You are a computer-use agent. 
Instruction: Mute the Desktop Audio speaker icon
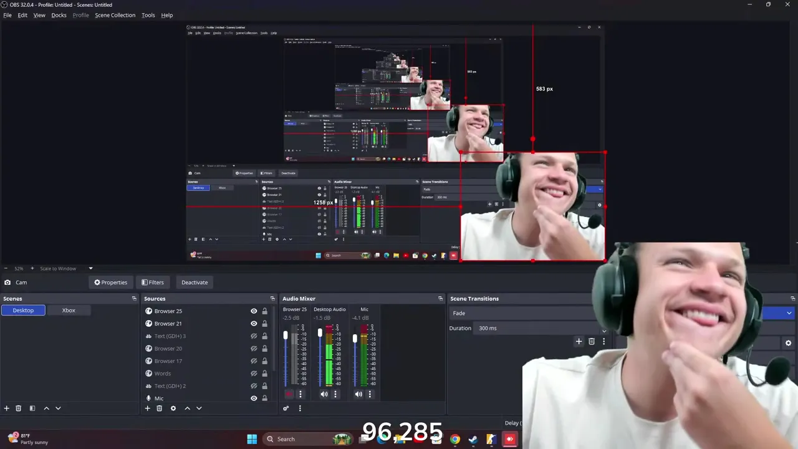pos(324,394)
